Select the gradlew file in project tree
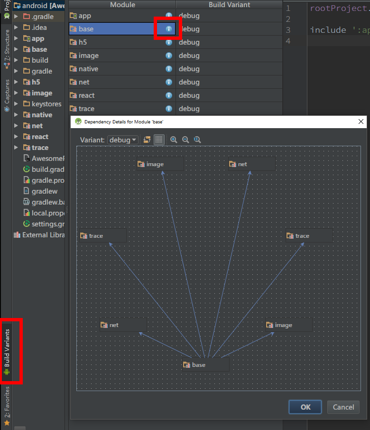This screenshot has height=430, width=370. pos(41,191)
